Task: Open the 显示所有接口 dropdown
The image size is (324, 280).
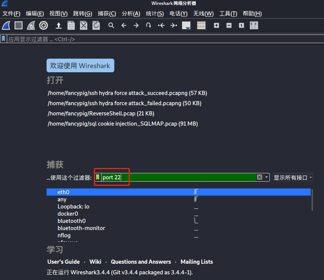Action: (293, 177)
